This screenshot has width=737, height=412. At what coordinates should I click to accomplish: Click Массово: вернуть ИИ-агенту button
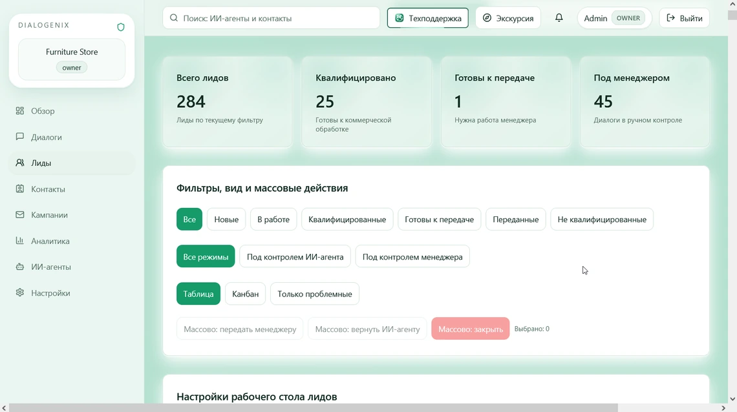pyautogui.click(x=367, y=329)
